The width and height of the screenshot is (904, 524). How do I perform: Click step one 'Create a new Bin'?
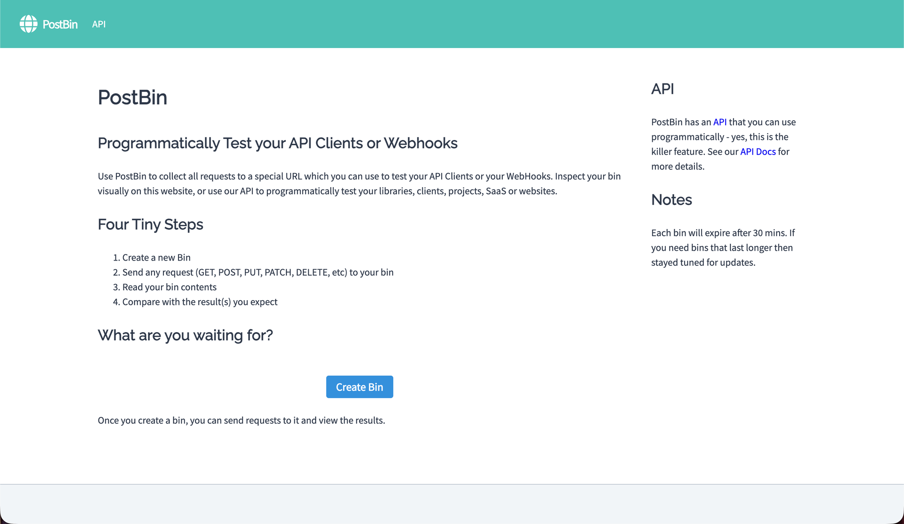click(156, 258)
